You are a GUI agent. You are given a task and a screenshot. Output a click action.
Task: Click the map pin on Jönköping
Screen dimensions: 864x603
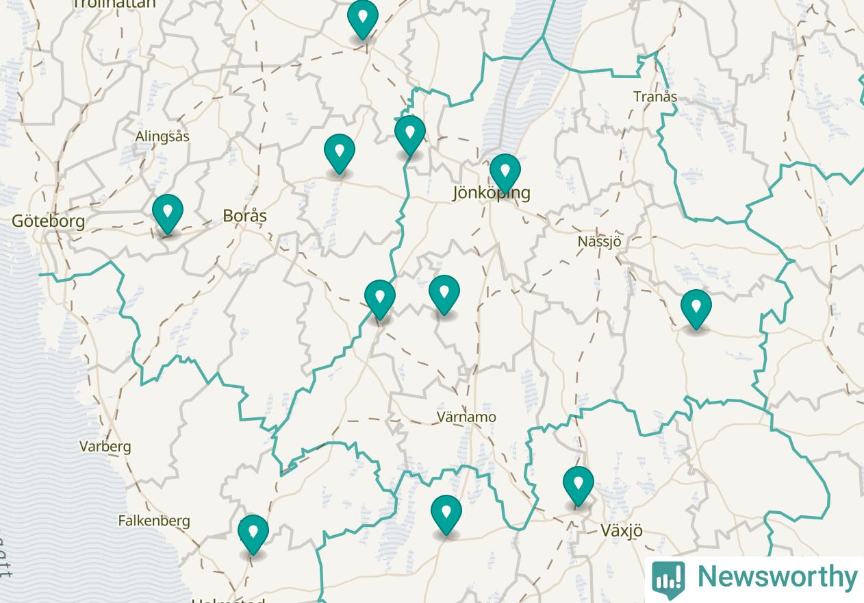coord(505,173)
